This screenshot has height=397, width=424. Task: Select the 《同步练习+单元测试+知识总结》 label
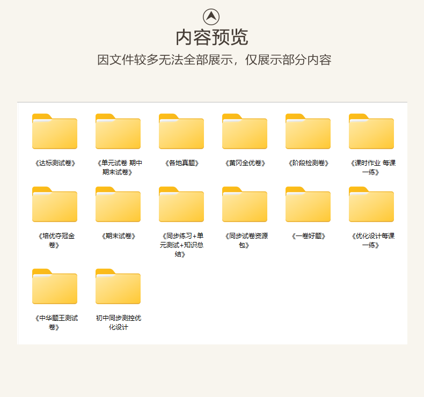click(x=181, y=245)
